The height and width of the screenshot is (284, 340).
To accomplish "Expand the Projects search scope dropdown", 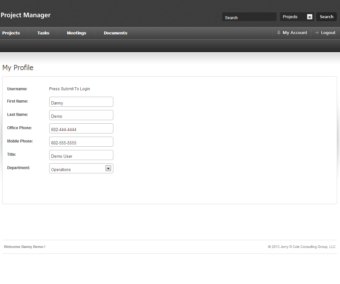I will click(294, 17).
